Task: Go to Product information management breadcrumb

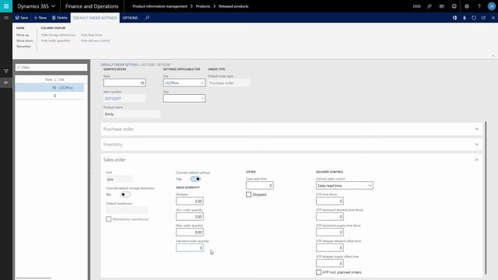Action: 160,6
